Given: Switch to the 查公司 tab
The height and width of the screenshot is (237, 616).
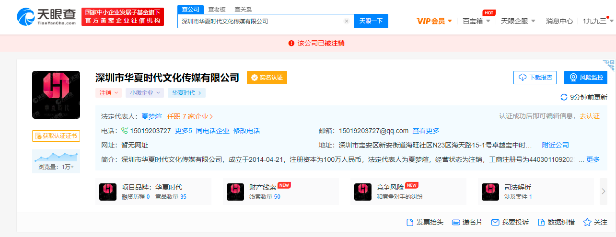Looking at the screenshot, I should tap(190, 10).
